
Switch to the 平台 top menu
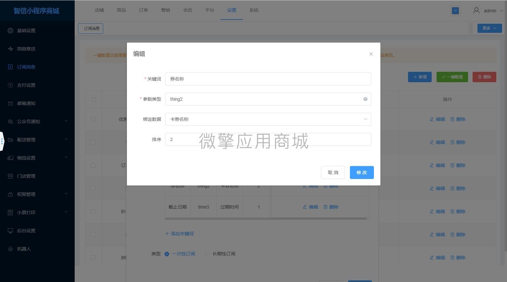[x=210, y=10]
